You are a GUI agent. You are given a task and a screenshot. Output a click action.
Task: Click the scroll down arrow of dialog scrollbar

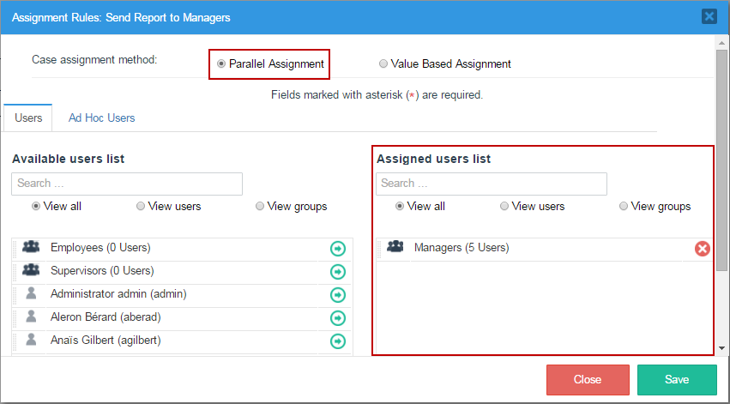(722, 347)
